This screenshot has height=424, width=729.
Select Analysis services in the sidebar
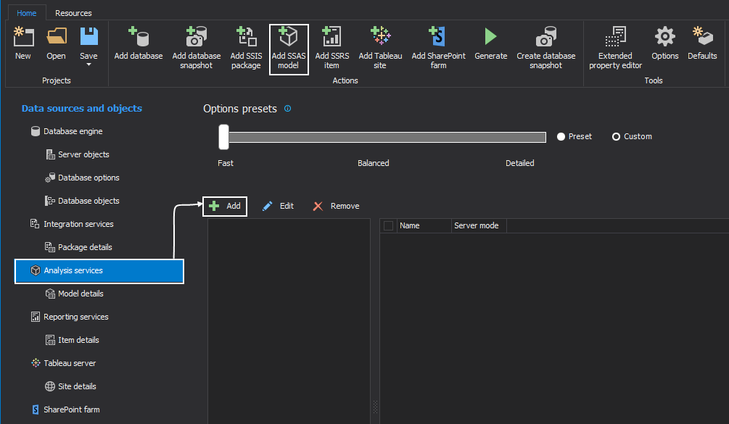(x=99, y=270)
